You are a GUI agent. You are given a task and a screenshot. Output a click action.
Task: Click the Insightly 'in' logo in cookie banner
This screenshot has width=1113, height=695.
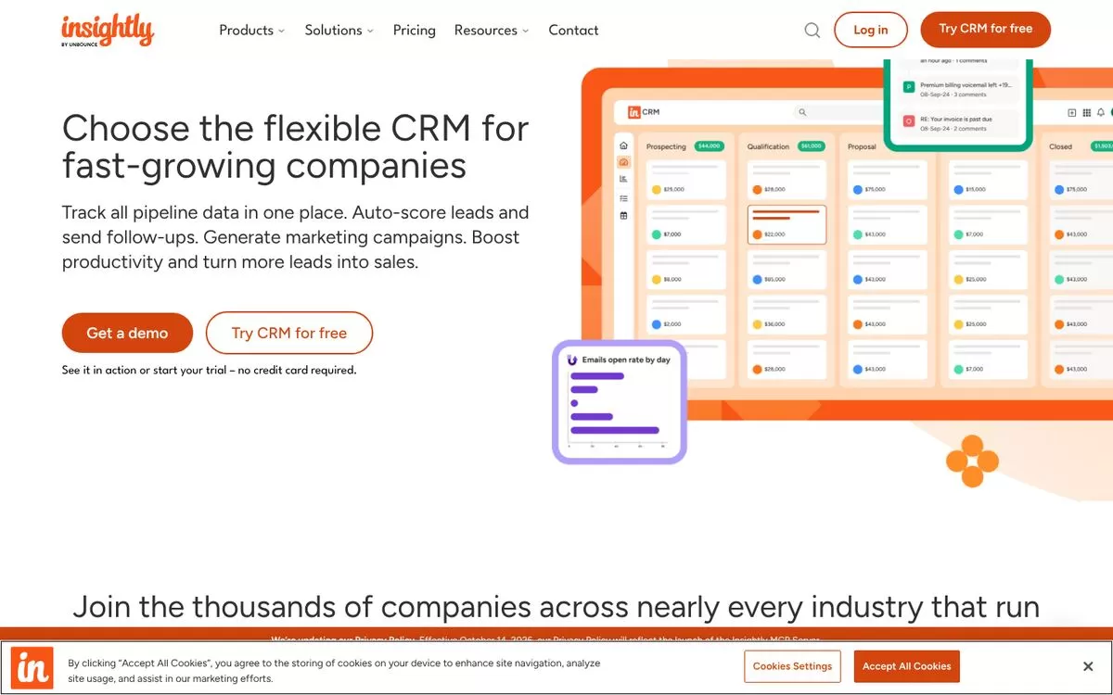pyautogui.click(x=32, y=668)
